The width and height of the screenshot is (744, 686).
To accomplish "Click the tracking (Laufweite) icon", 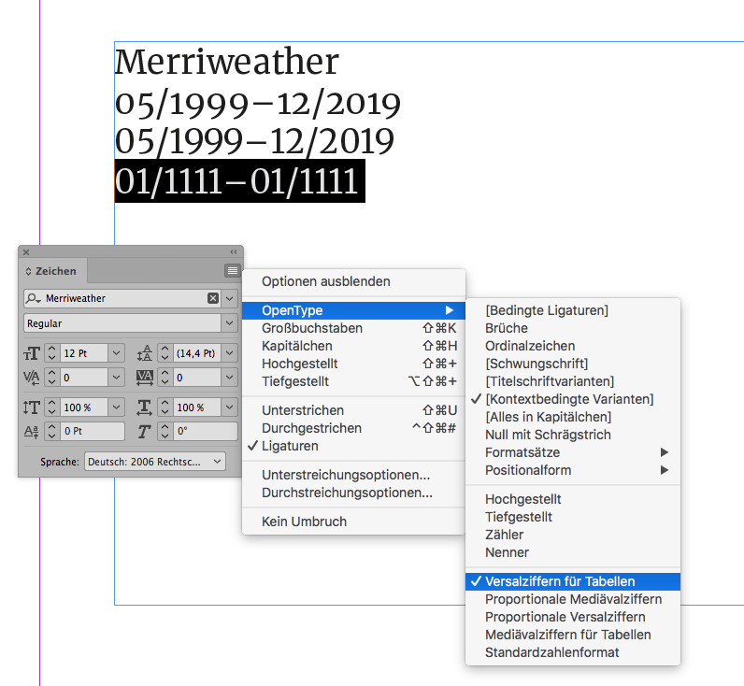I will [x=144, y=378].
